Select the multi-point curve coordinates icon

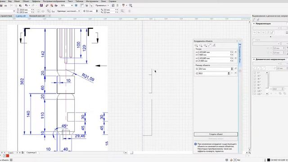coord(214,45)
